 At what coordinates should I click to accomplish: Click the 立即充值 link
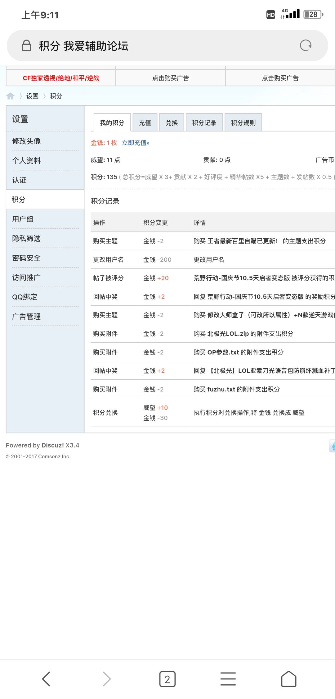[136, 143]
